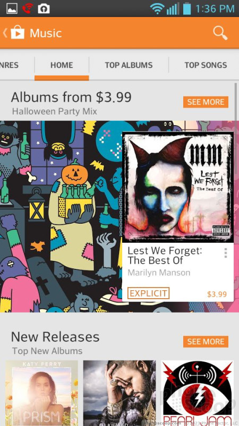See more New Releases
Screen dimensions: 239x426
coord(206,342)
